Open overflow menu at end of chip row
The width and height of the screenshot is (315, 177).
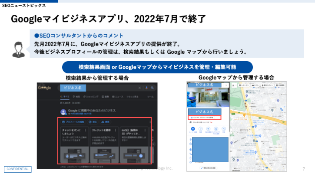coord(150,122)
